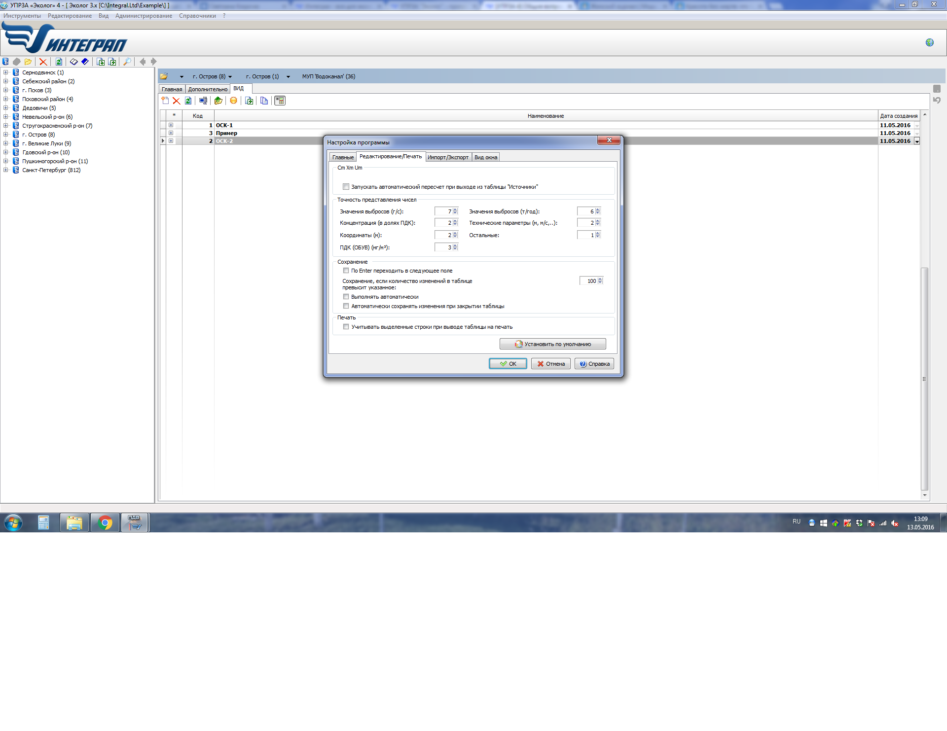
Task: Increase 'Значения выбросов (г/с)' precision spinner
Action: coord(455,209)
